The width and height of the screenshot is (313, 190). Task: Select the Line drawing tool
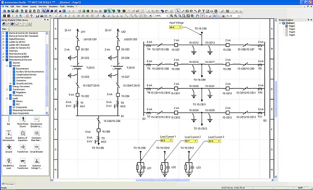pos(183,11)
